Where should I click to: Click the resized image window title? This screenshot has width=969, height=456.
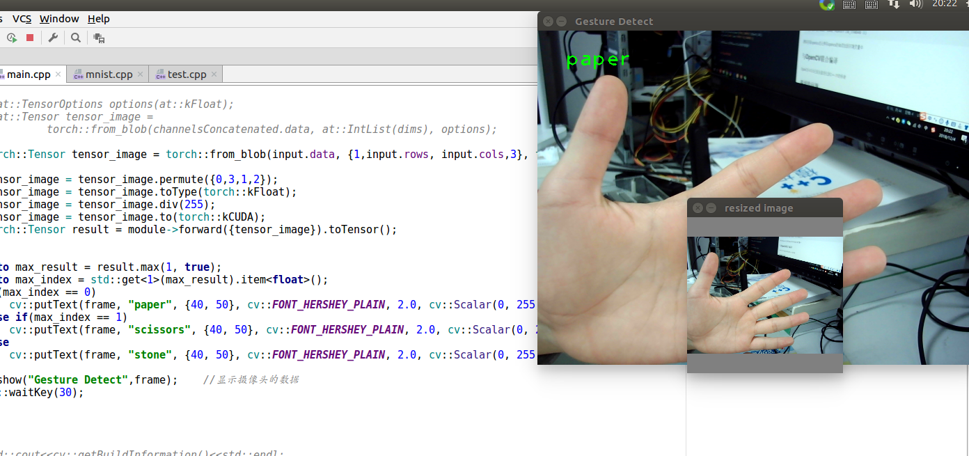point(759,208)
